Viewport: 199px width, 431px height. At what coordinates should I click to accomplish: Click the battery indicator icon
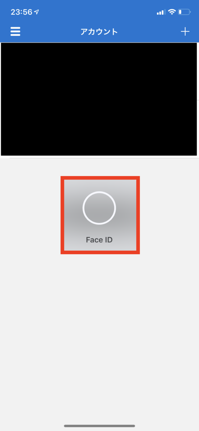[x=184, y=12]
